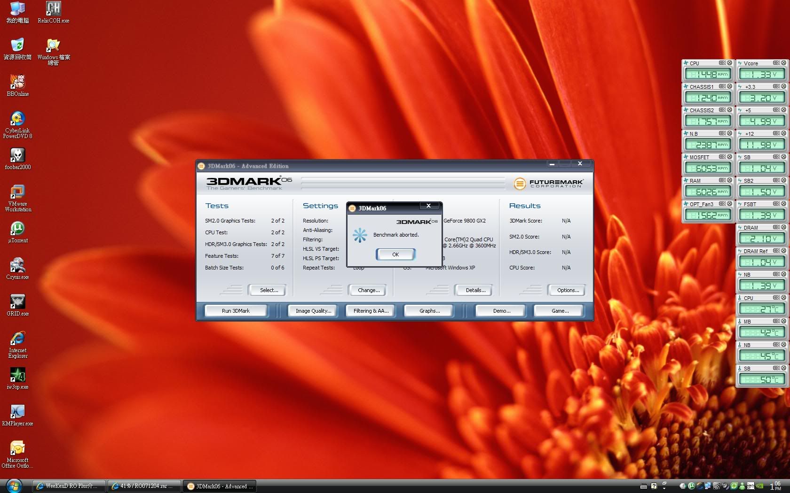Open settings of the CHASSIS1 fan widget
Screen dimensions: 790x493
(x=722, y=86)
